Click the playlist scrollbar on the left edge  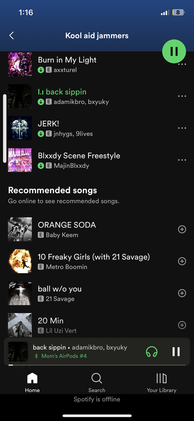pos(5,128)
